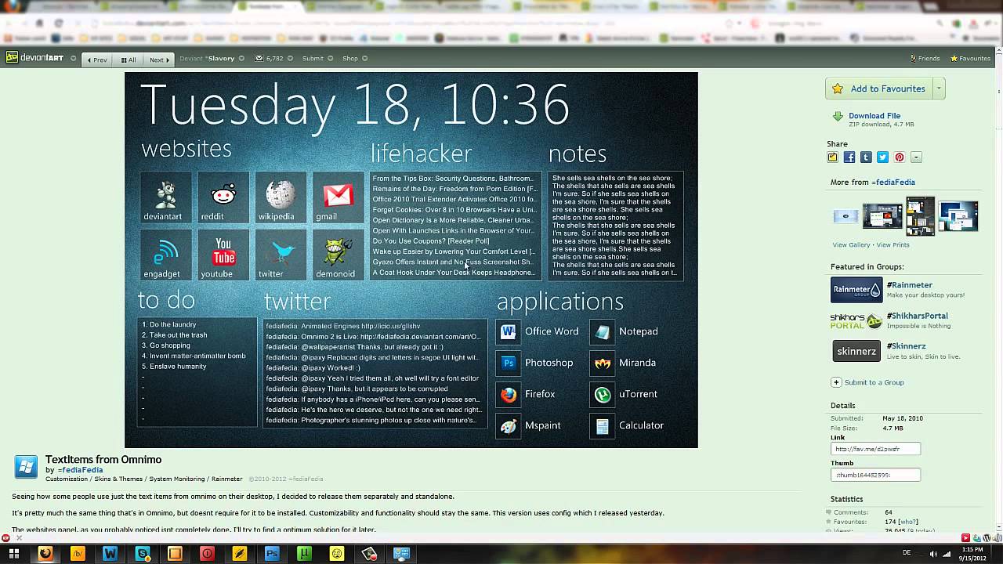The height and width of the screenshot is (564, 1003).
Task: Open Photoshop in the taskbar
Action: pyautogui.click(x=272, y=554)
